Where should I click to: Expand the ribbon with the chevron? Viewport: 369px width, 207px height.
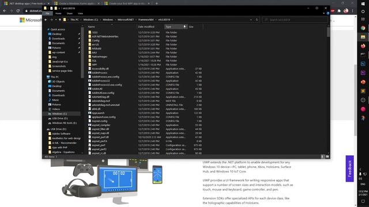(324, 13)
